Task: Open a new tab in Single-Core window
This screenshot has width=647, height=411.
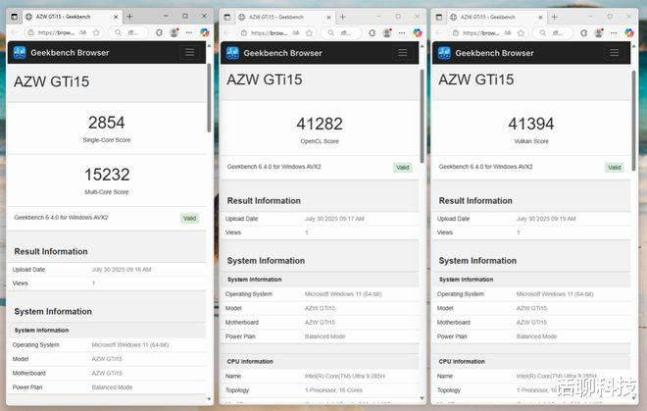Action: pos(129,16)
